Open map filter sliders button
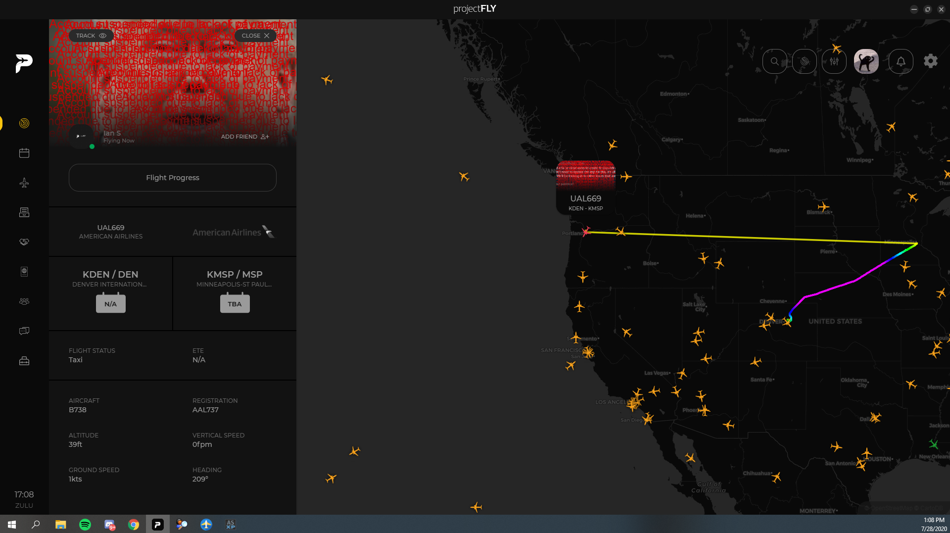 pyautogui.click(x=834, y=61)
